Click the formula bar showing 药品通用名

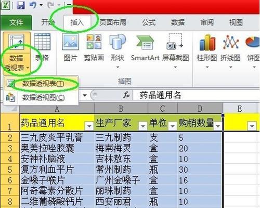point(196,95)
